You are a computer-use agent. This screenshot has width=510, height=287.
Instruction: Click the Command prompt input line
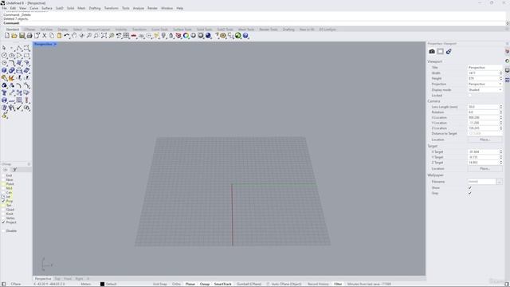(x=253, y=23)
